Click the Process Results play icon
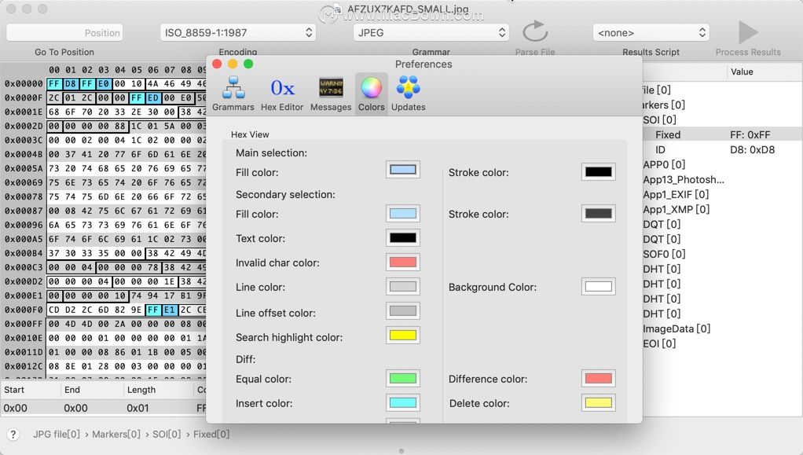This screenshot has width=803, height=455. [x=748, y=33]
